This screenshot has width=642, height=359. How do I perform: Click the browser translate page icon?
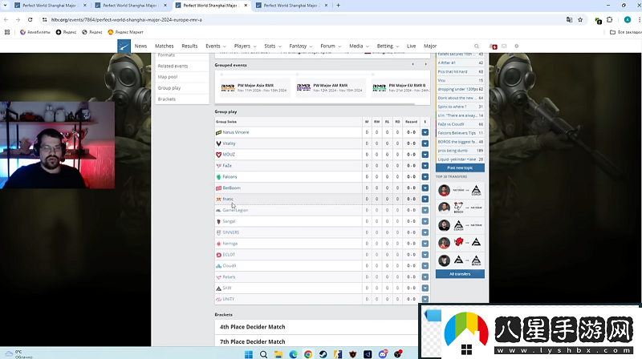(x=569, y=19)
